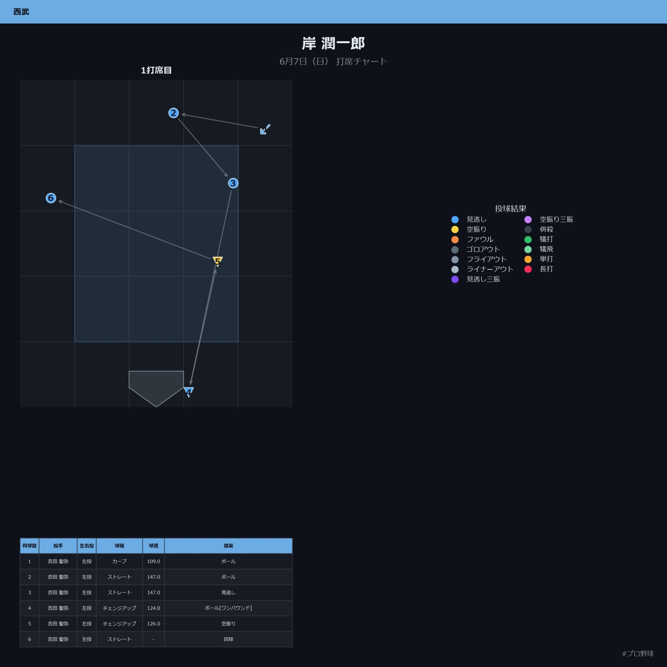Click the 結果 column header

pyautogui.click(x=228, y=546)
